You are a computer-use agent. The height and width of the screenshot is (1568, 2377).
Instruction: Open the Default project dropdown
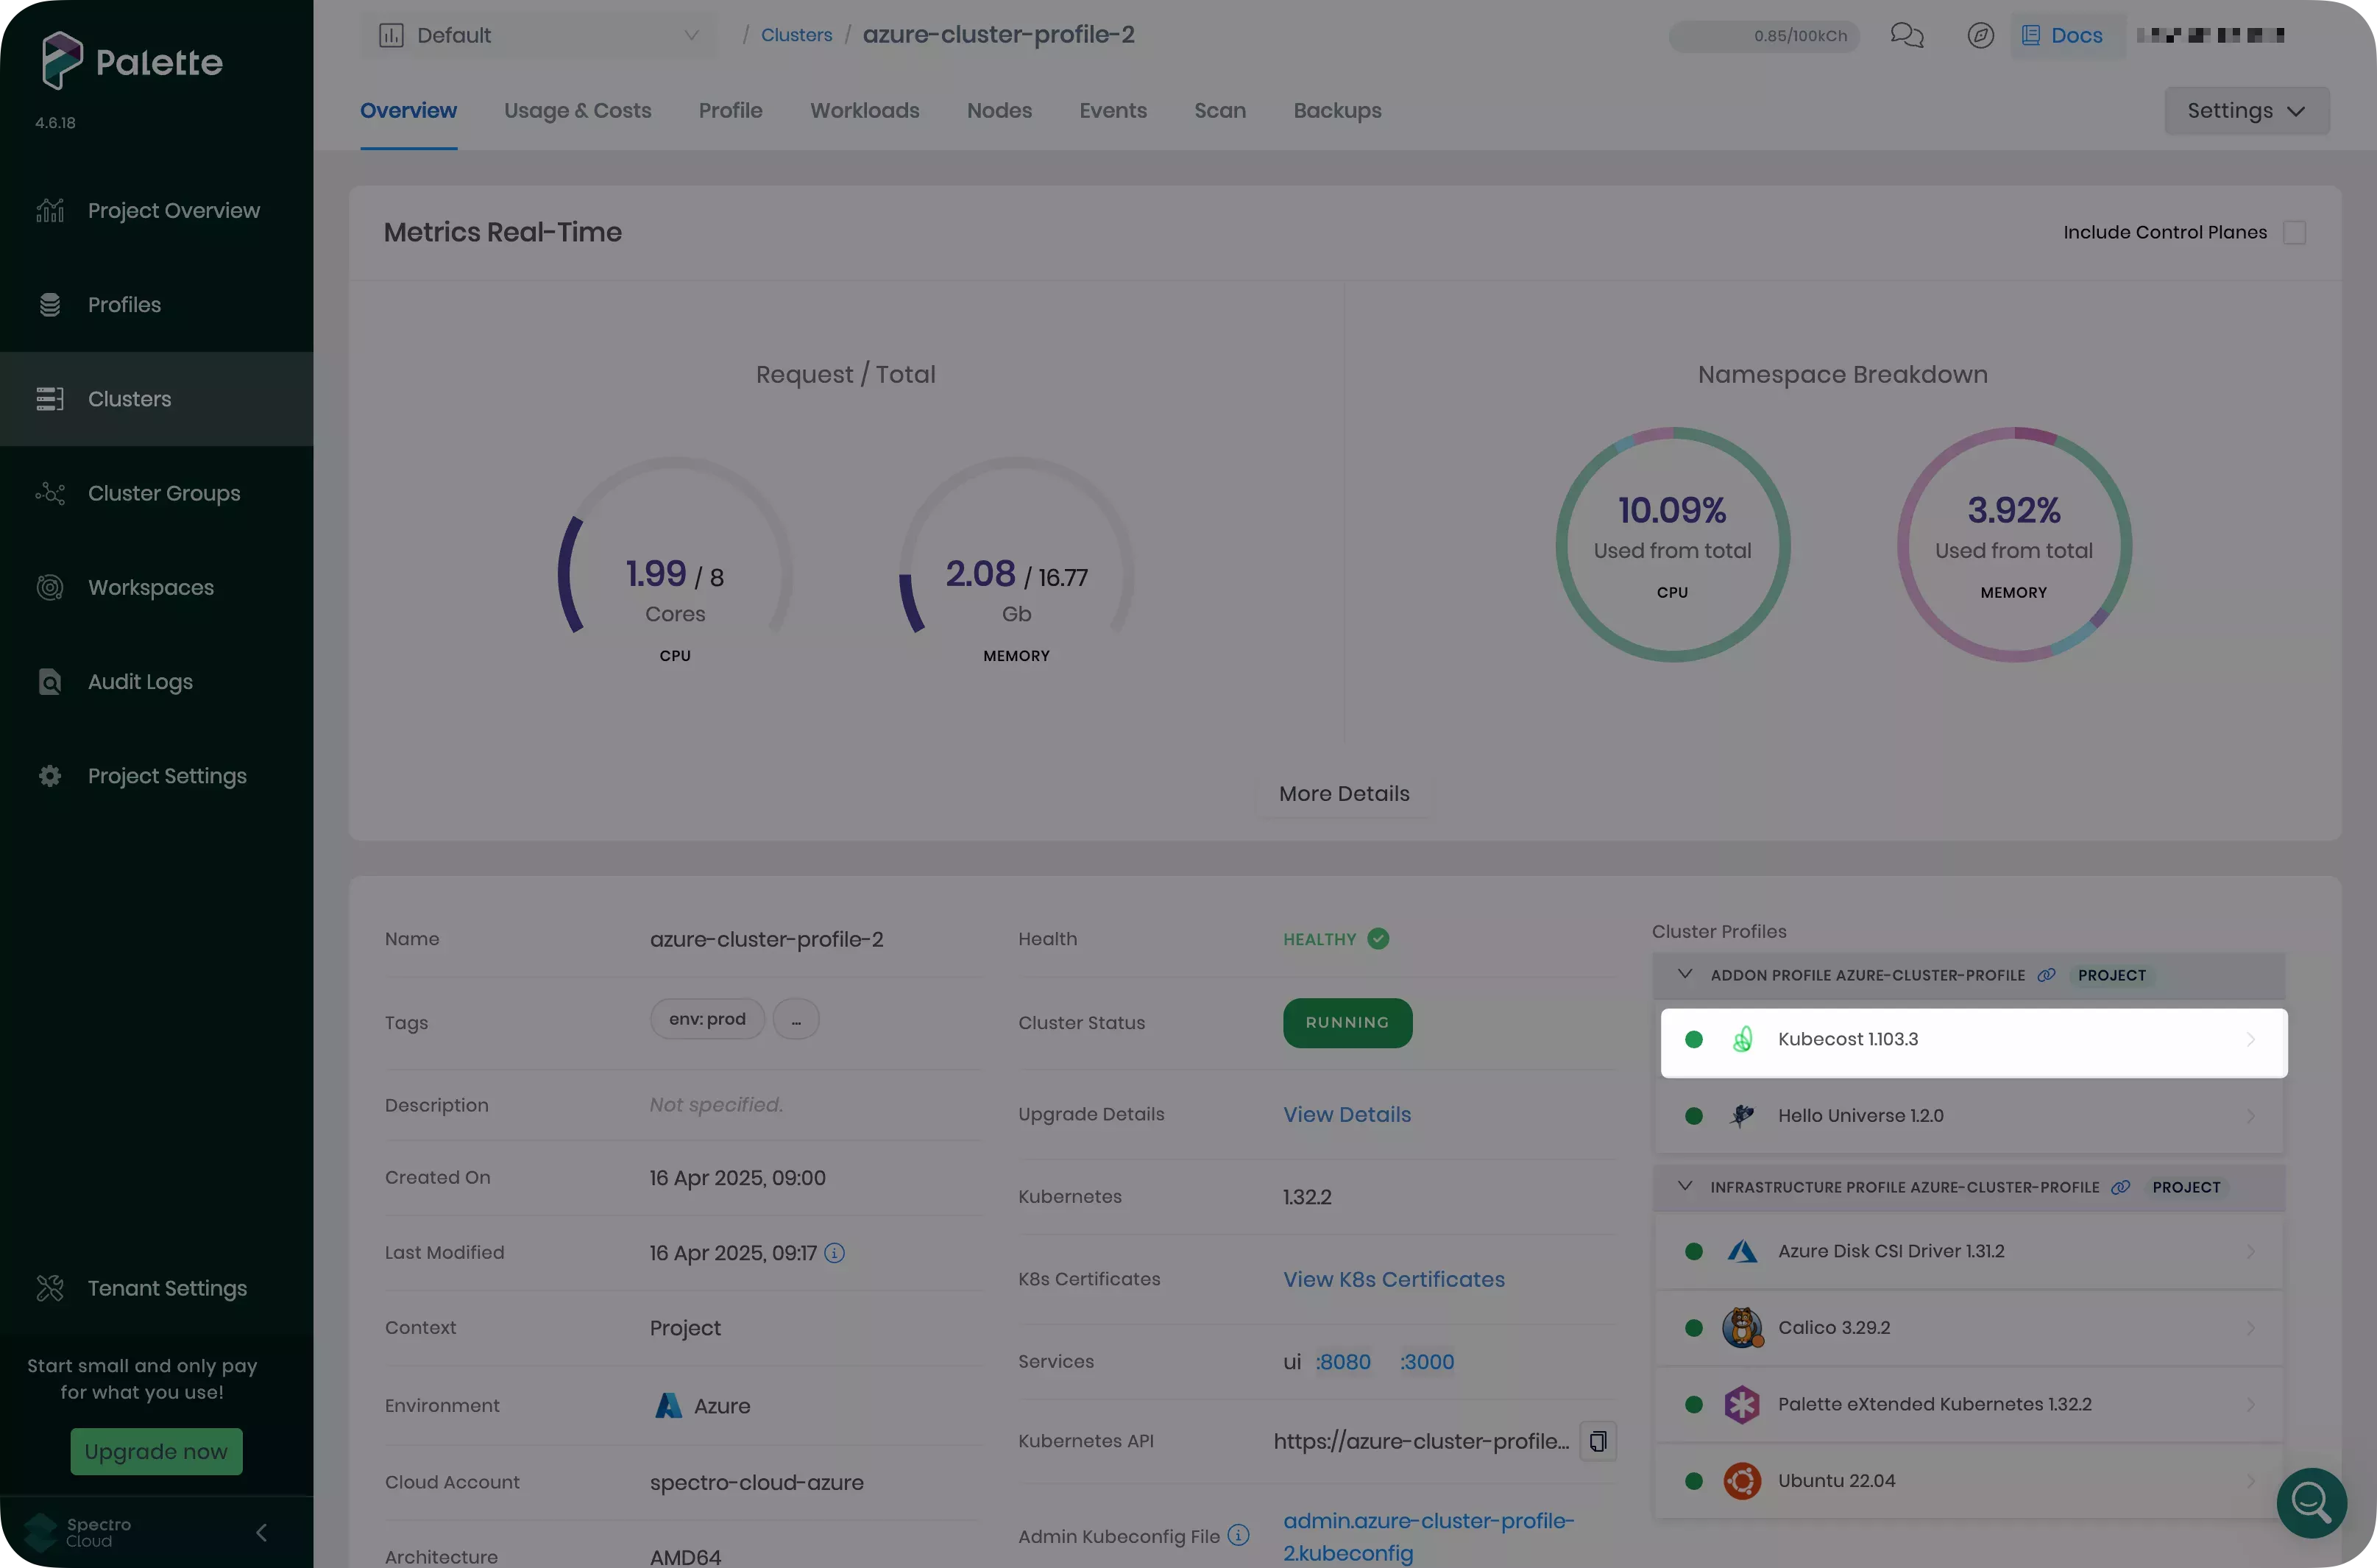539,34
